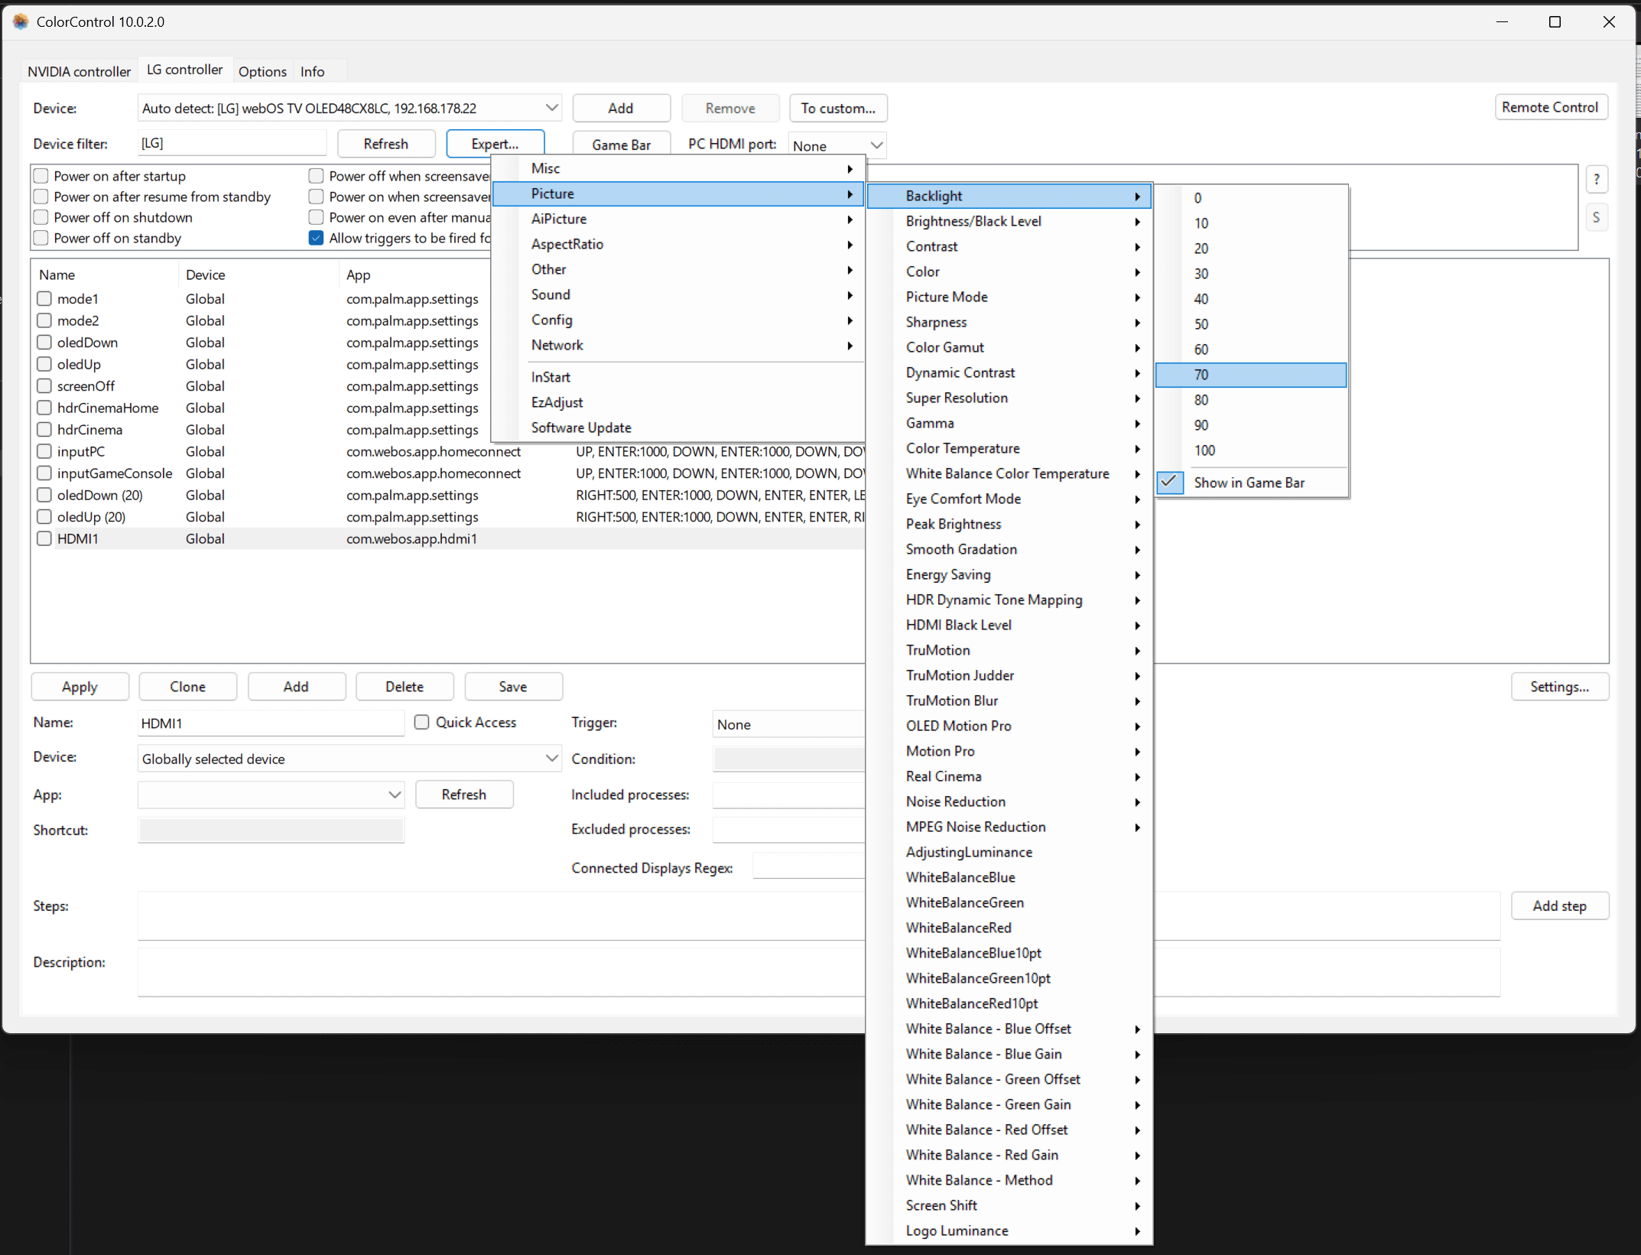Open Brightness/Black Level submenu
The image size is (1641, 1255).
click(1009, 221)
